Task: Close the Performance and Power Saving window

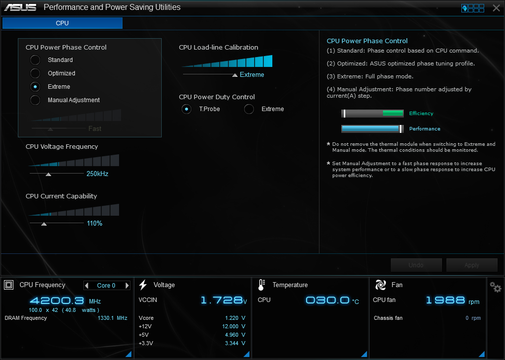Action: click(496, 8)
